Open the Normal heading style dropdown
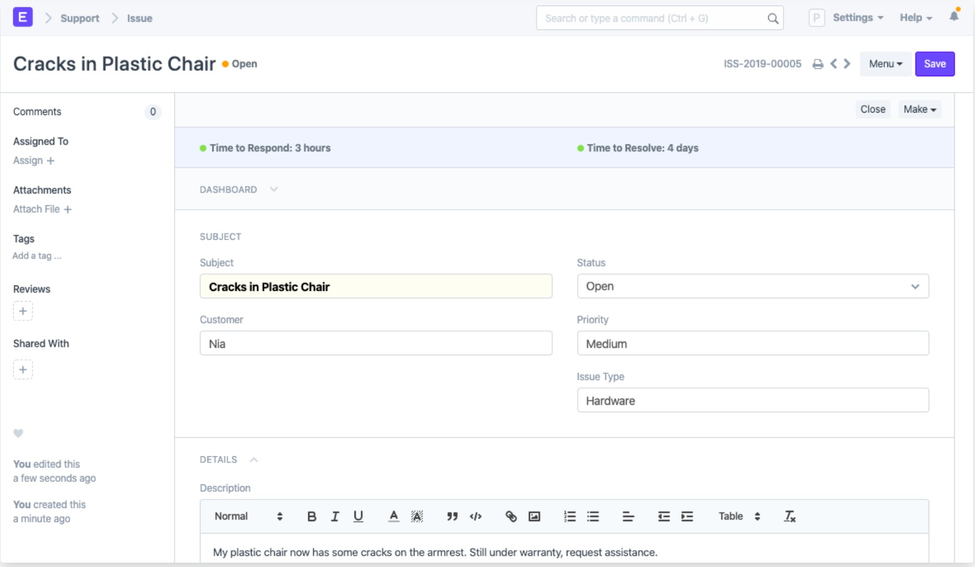975x567 pixels. (x=249, y=516)
